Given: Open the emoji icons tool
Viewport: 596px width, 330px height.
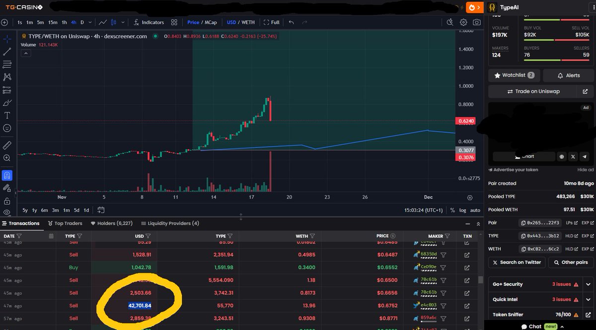Looking at the screenshot, I should point(7,128).
